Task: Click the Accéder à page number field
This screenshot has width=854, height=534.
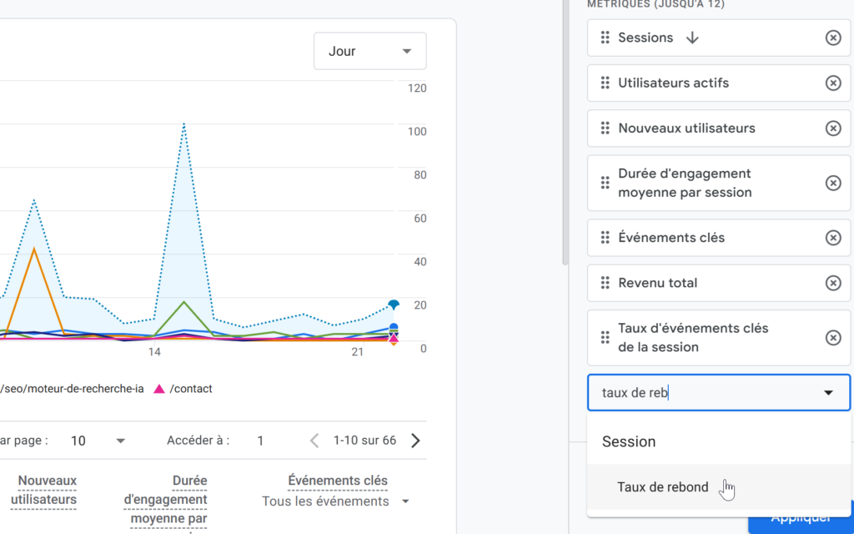Action: (x=259, y=440)
